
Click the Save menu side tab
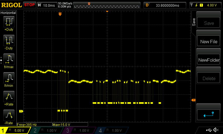194,22
